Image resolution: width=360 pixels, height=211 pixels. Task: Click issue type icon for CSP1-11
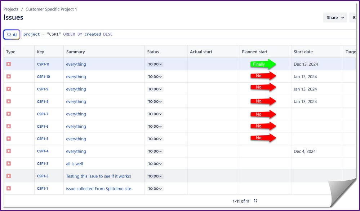[x=9, y=64]
